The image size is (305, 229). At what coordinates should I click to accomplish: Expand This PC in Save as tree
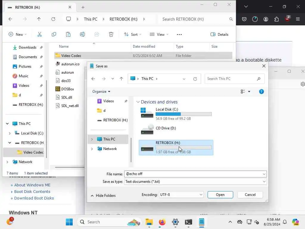coord(92,139)
